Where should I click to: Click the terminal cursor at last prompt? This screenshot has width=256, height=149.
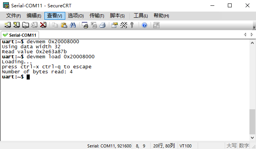click(28, 77)
